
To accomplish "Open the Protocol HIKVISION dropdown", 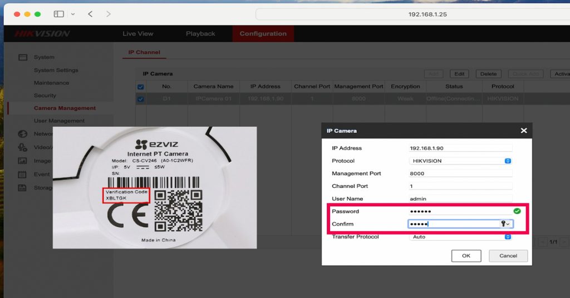I will (x=460, y=161).
